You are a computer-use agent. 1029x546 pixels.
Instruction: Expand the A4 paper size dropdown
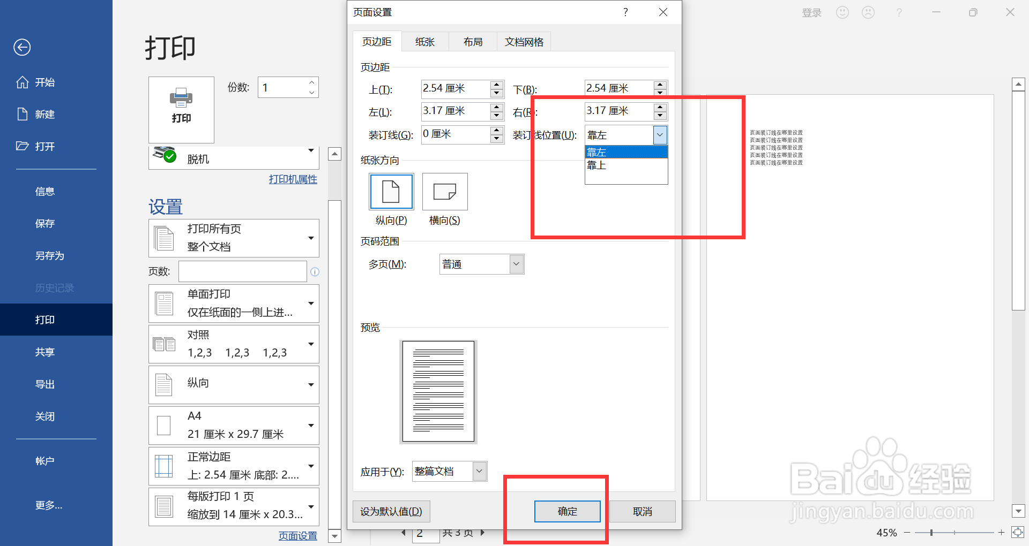(x=234, y=426)
